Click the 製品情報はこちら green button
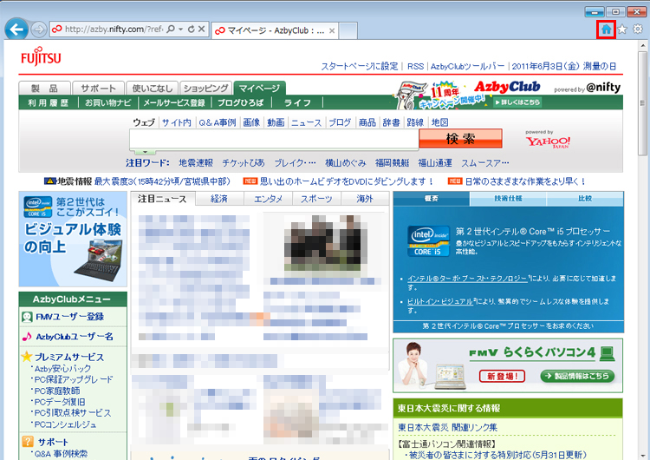The width and height of the screenshot is (650, 460). [577, 376]
